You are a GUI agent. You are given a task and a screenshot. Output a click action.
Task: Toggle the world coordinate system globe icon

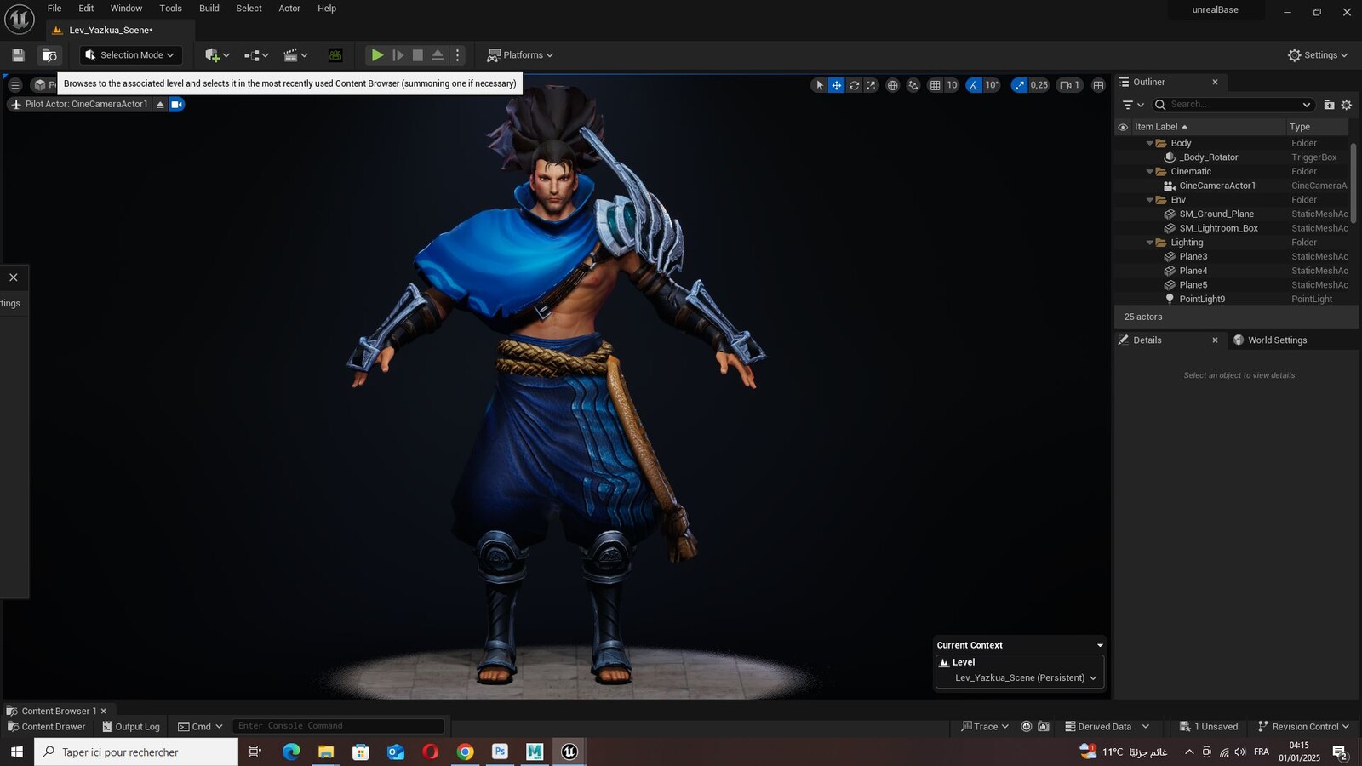pyautogui.click(x=892, y=85)
